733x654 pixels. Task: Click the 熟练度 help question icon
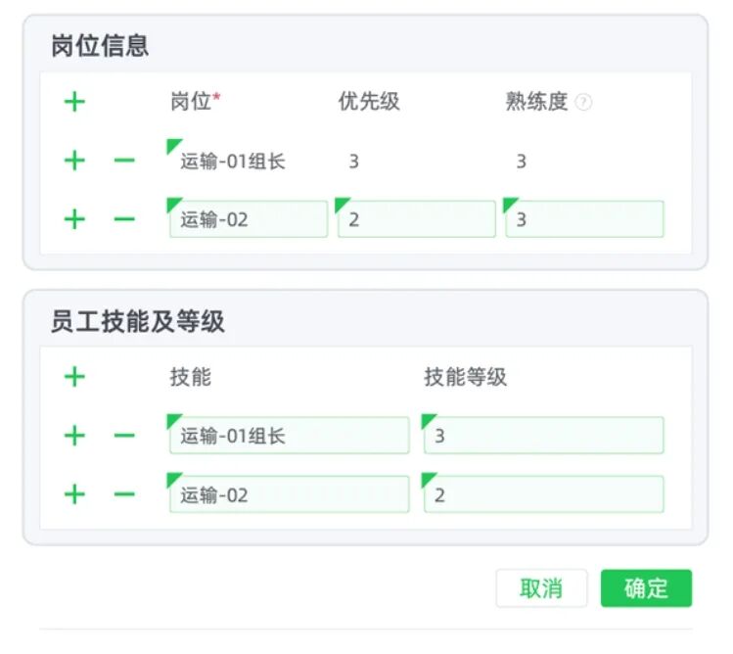pyautogui.click(x=583, y=103)
